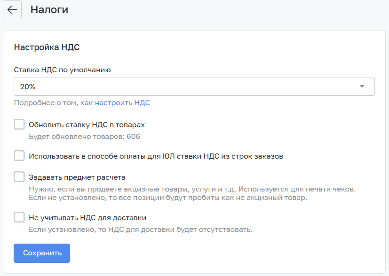Click the back arrow button
Image resolution: width=389 pixels, height=276 pixels.
click(x=12, y=10)
